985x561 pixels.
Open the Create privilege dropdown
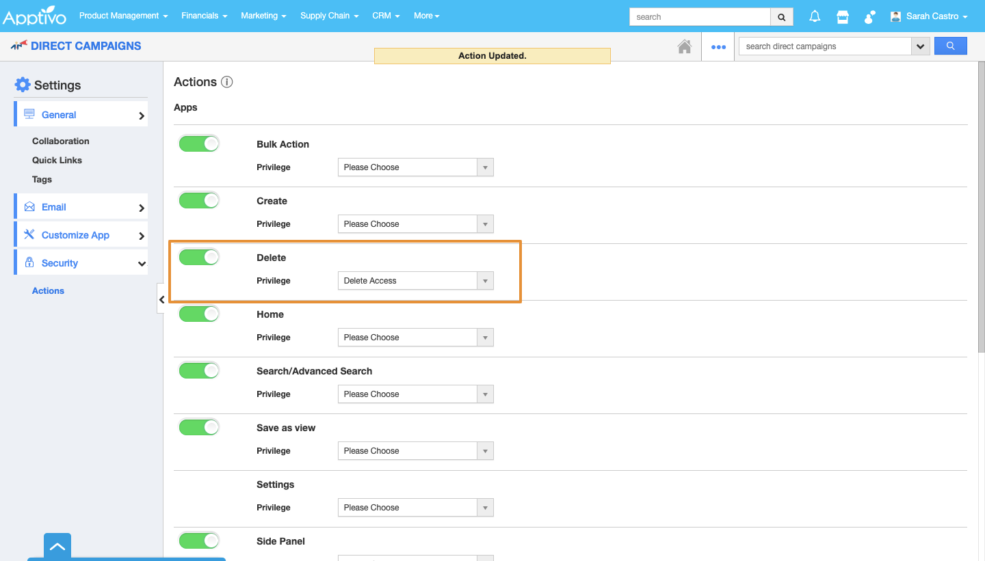(x=415, y=224)
